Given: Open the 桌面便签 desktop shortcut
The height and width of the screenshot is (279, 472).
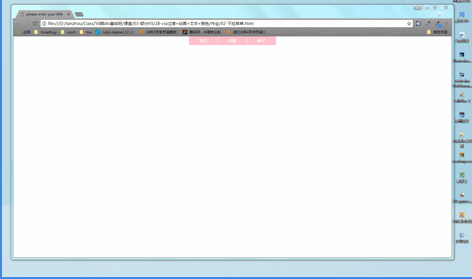Looking at the screenshot, I should click(x=462, y=218).
